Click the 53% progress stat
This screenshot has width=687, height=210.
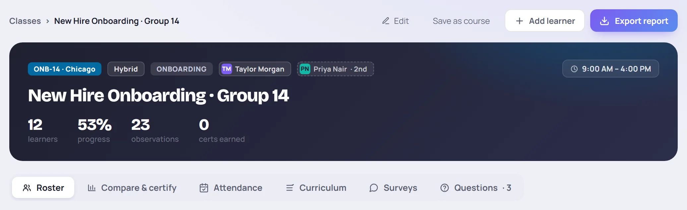point(94,131)
